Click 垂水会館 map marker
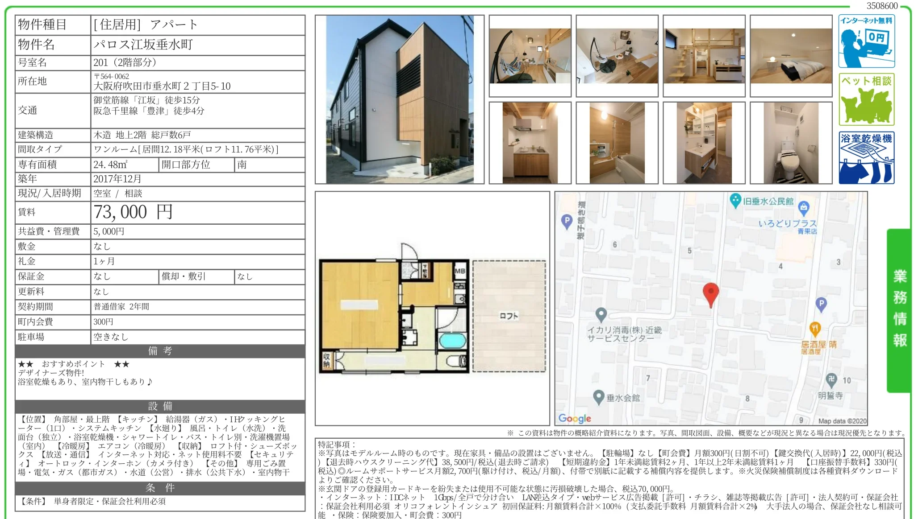Screen dimensions: 918x519 click(x=598, y=397)
